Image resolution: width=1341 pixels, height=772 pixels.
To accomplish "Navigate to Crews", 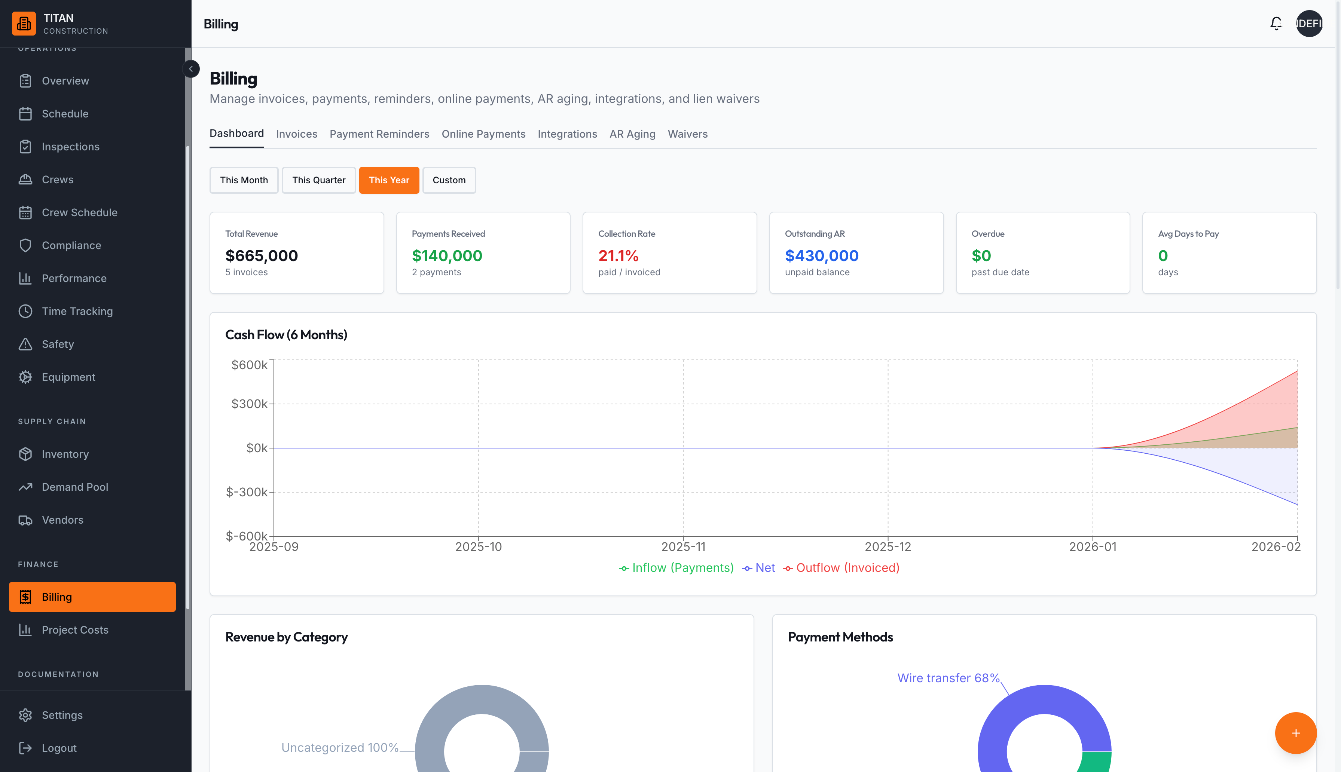I will [92, 180].
